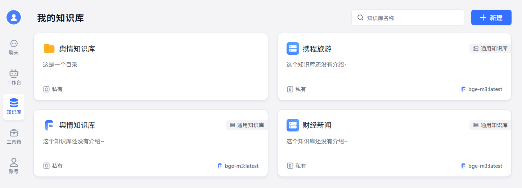Open the 聊天 chat page

click(x=14, y=48)
